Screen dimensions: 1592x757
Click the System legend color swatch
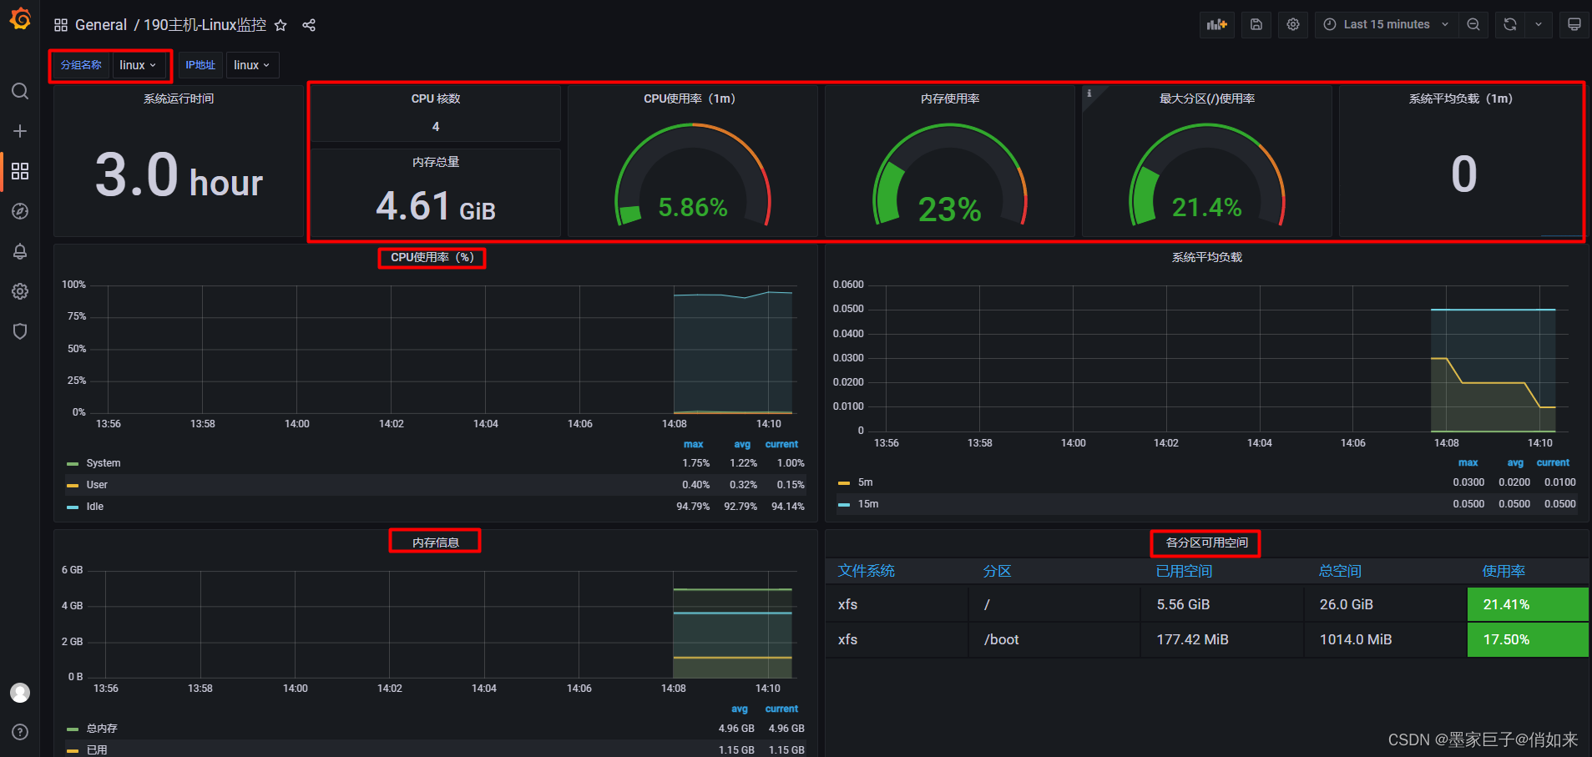73,464
